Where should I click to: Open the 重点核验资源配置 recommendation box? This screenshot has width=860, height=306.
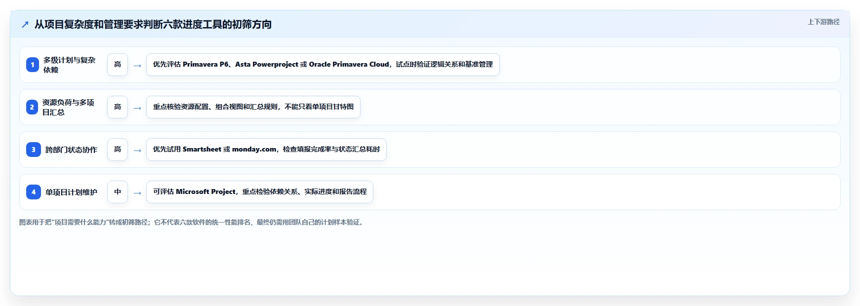[253, 107]
